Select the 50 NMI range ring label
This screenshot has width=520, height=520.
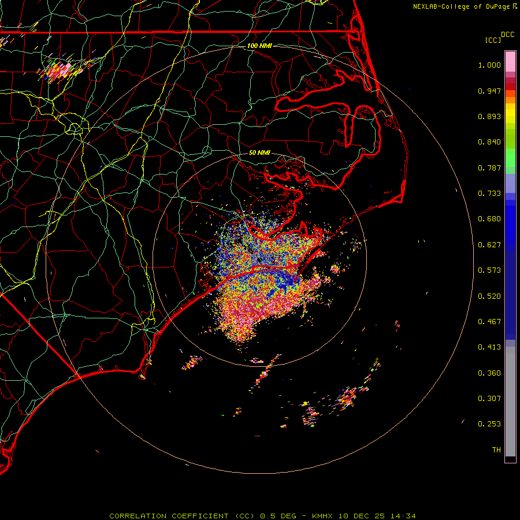click(259, 153)
